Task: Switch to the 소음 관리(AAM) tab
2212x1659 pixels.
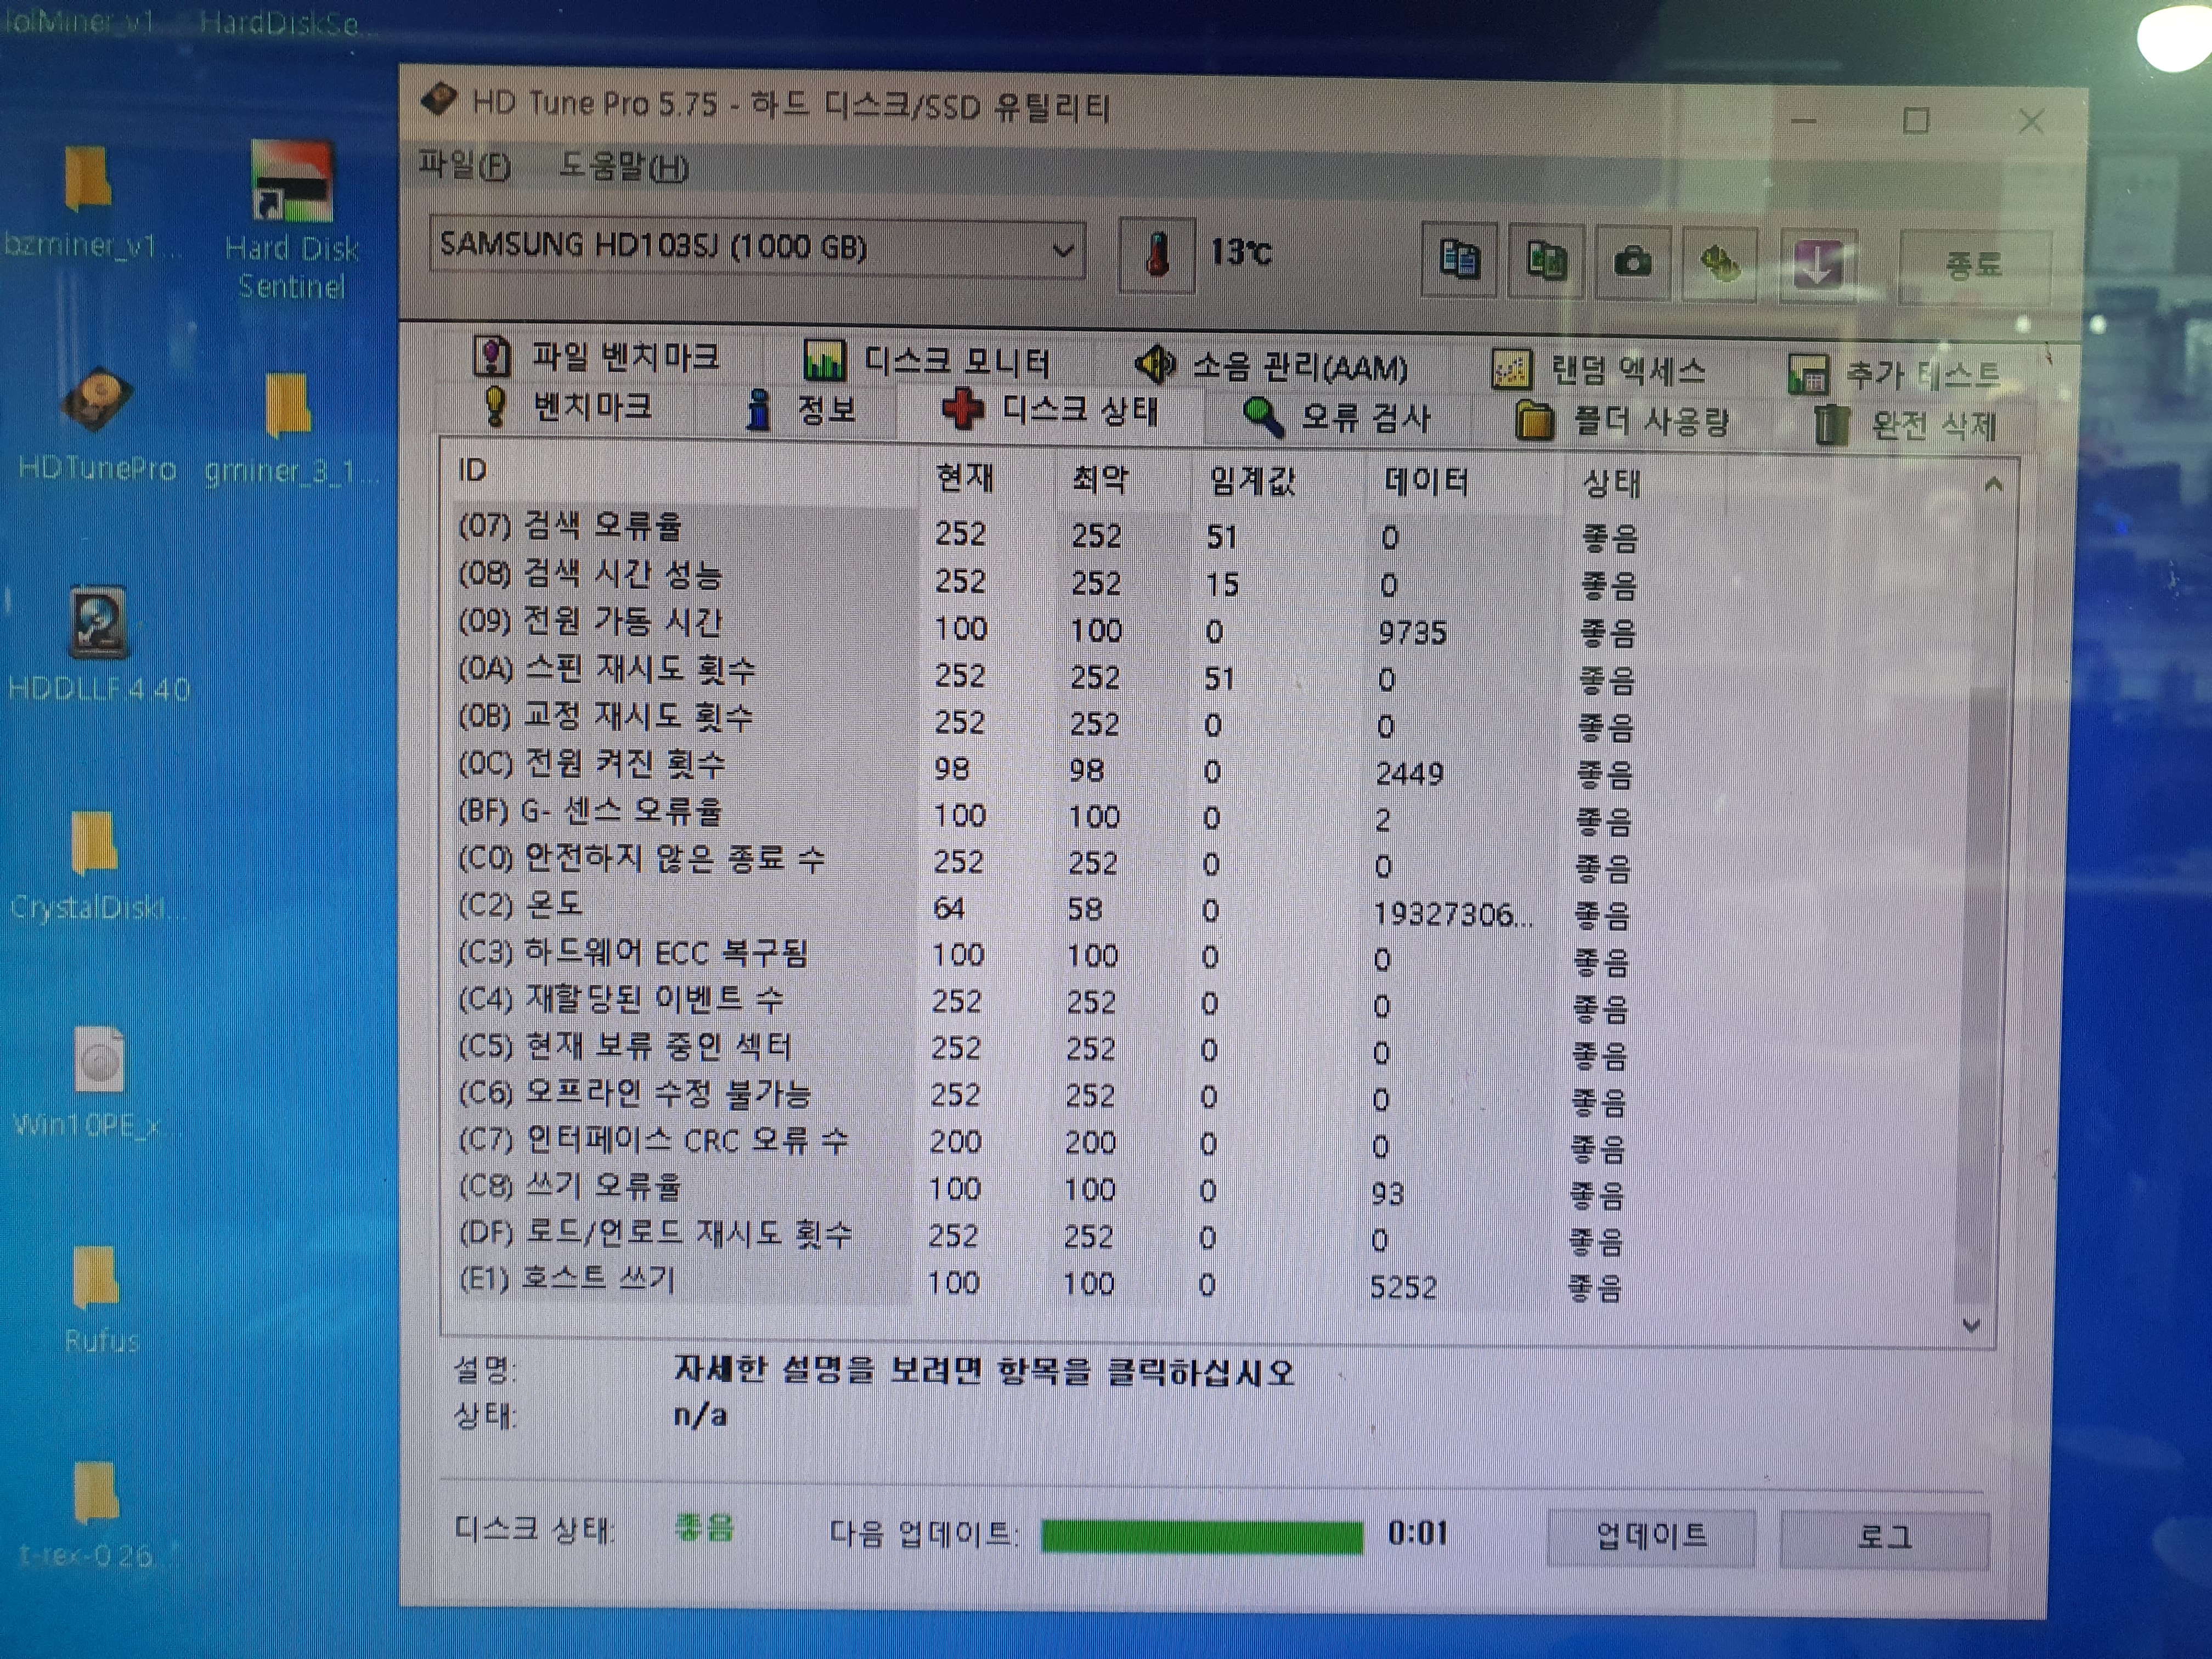Action: pos(1271,366)
